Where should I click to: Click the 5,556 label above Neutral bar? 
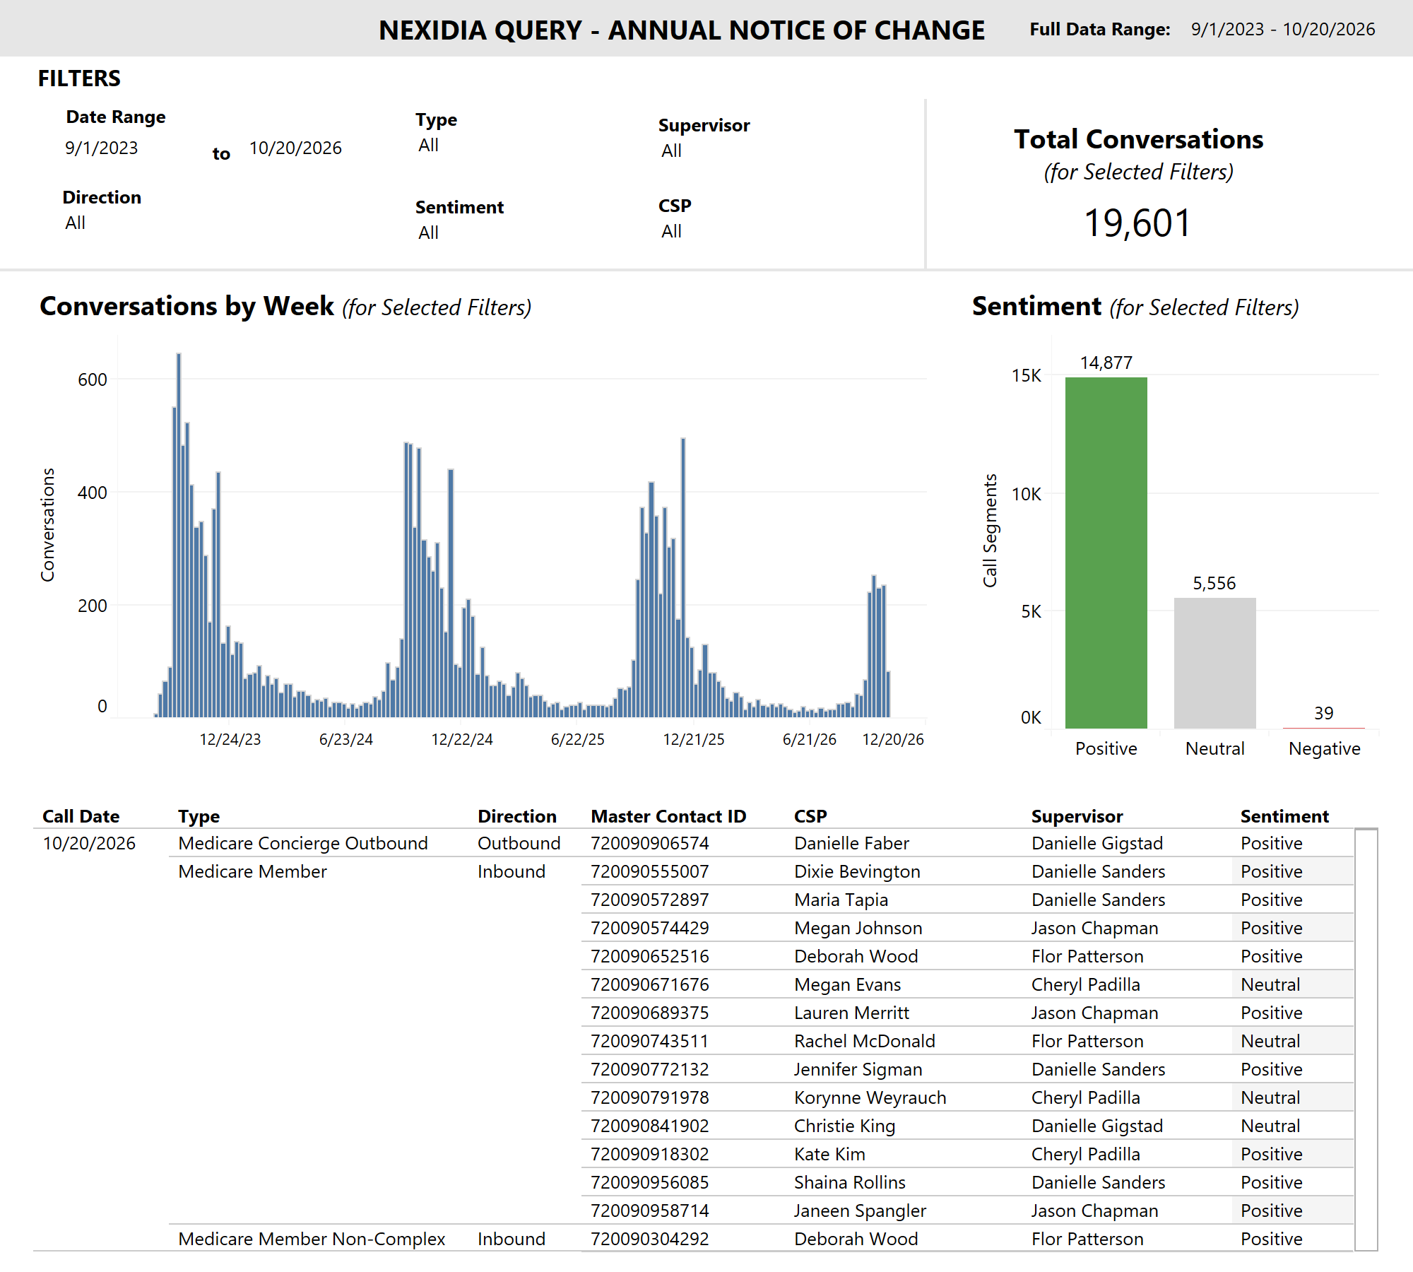click(x=1214, y=583)
